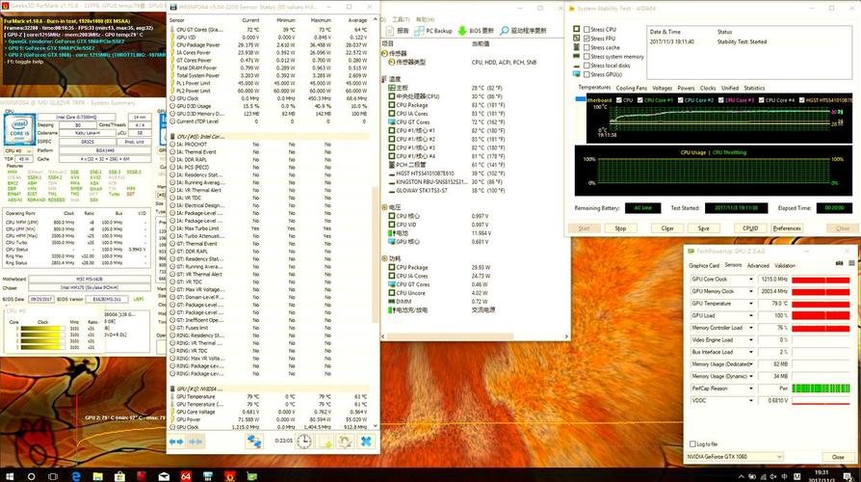This screenshot has height=482, width=861.
Task: Click the GPU Temperature red graph bar
Action: tap(821, 304)
